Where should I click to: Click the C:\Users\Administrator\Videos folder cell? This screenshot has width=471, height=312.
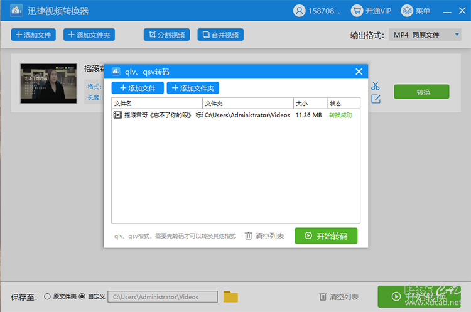(x=247, y=115)
